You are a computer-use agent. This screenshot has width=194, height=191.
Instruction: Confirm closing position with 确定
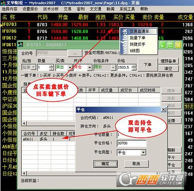click(x=106, y=164)
